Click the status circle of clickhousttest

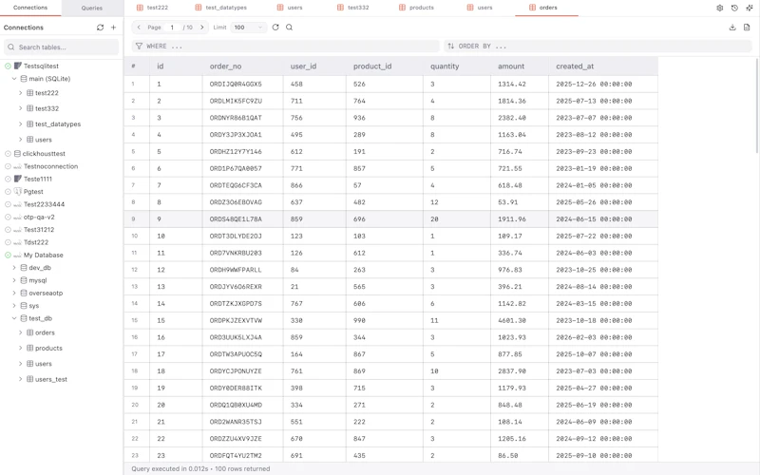click(x=8, y=154)
